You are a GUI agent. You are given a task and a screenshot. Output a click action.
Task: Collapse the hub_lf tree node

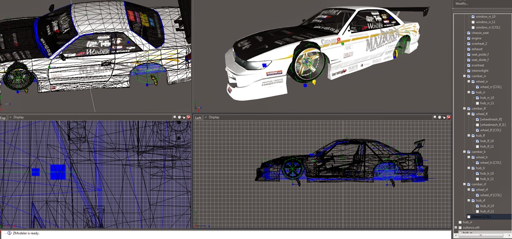click(469, 136)
